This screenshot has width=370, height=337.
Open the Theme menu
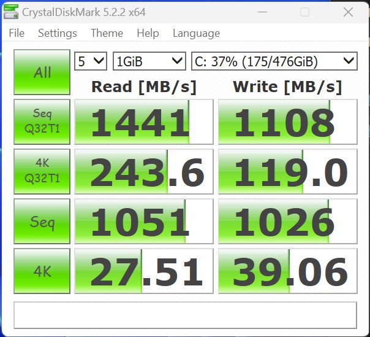pos(107,33)
